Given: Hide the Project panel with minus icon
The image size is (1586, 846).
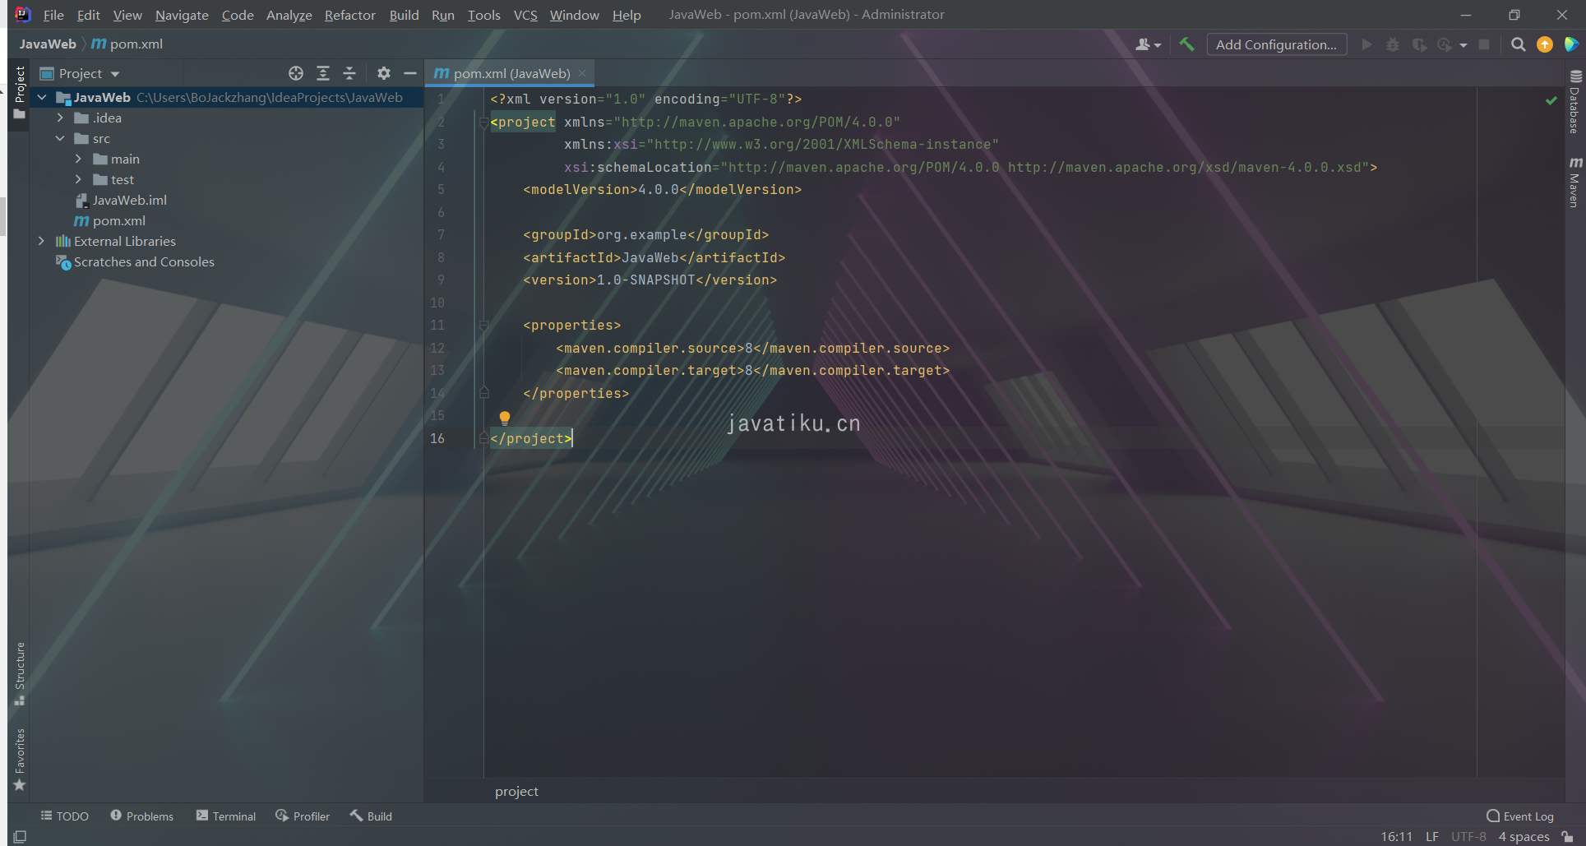Looking at the screenshot, I should pyautogui.click(x=410, y=73).
